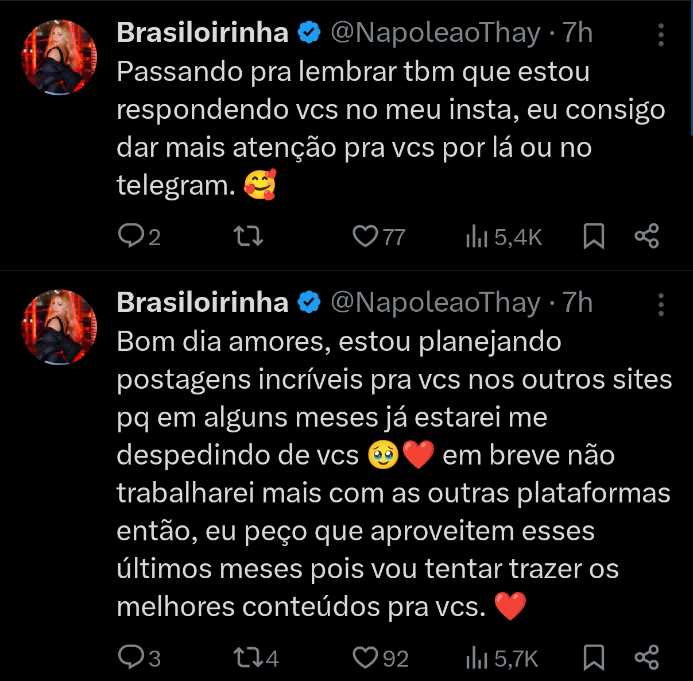Like the tweet with 92 likes

pyautogui.click(x=365, y=657)
